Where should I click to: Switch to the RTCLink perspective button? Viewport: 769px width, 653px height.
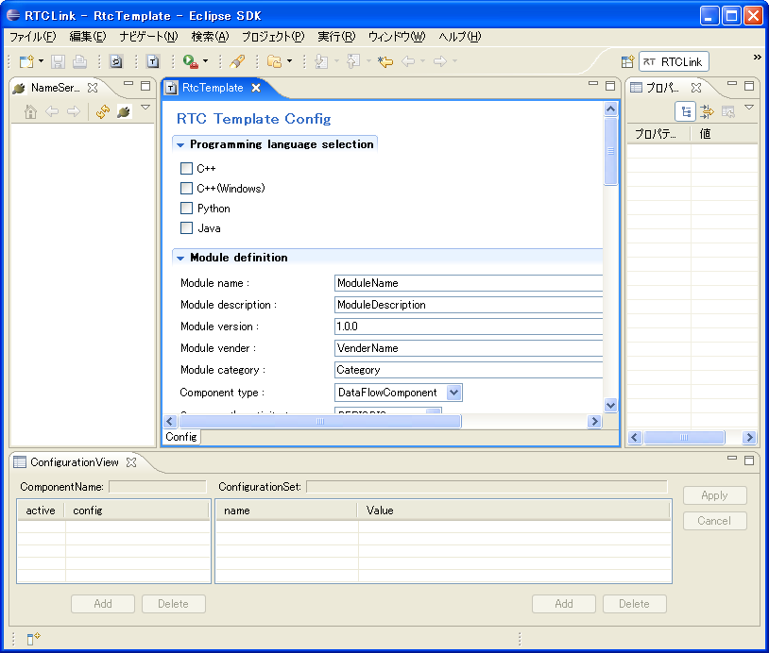click(674, 61)
